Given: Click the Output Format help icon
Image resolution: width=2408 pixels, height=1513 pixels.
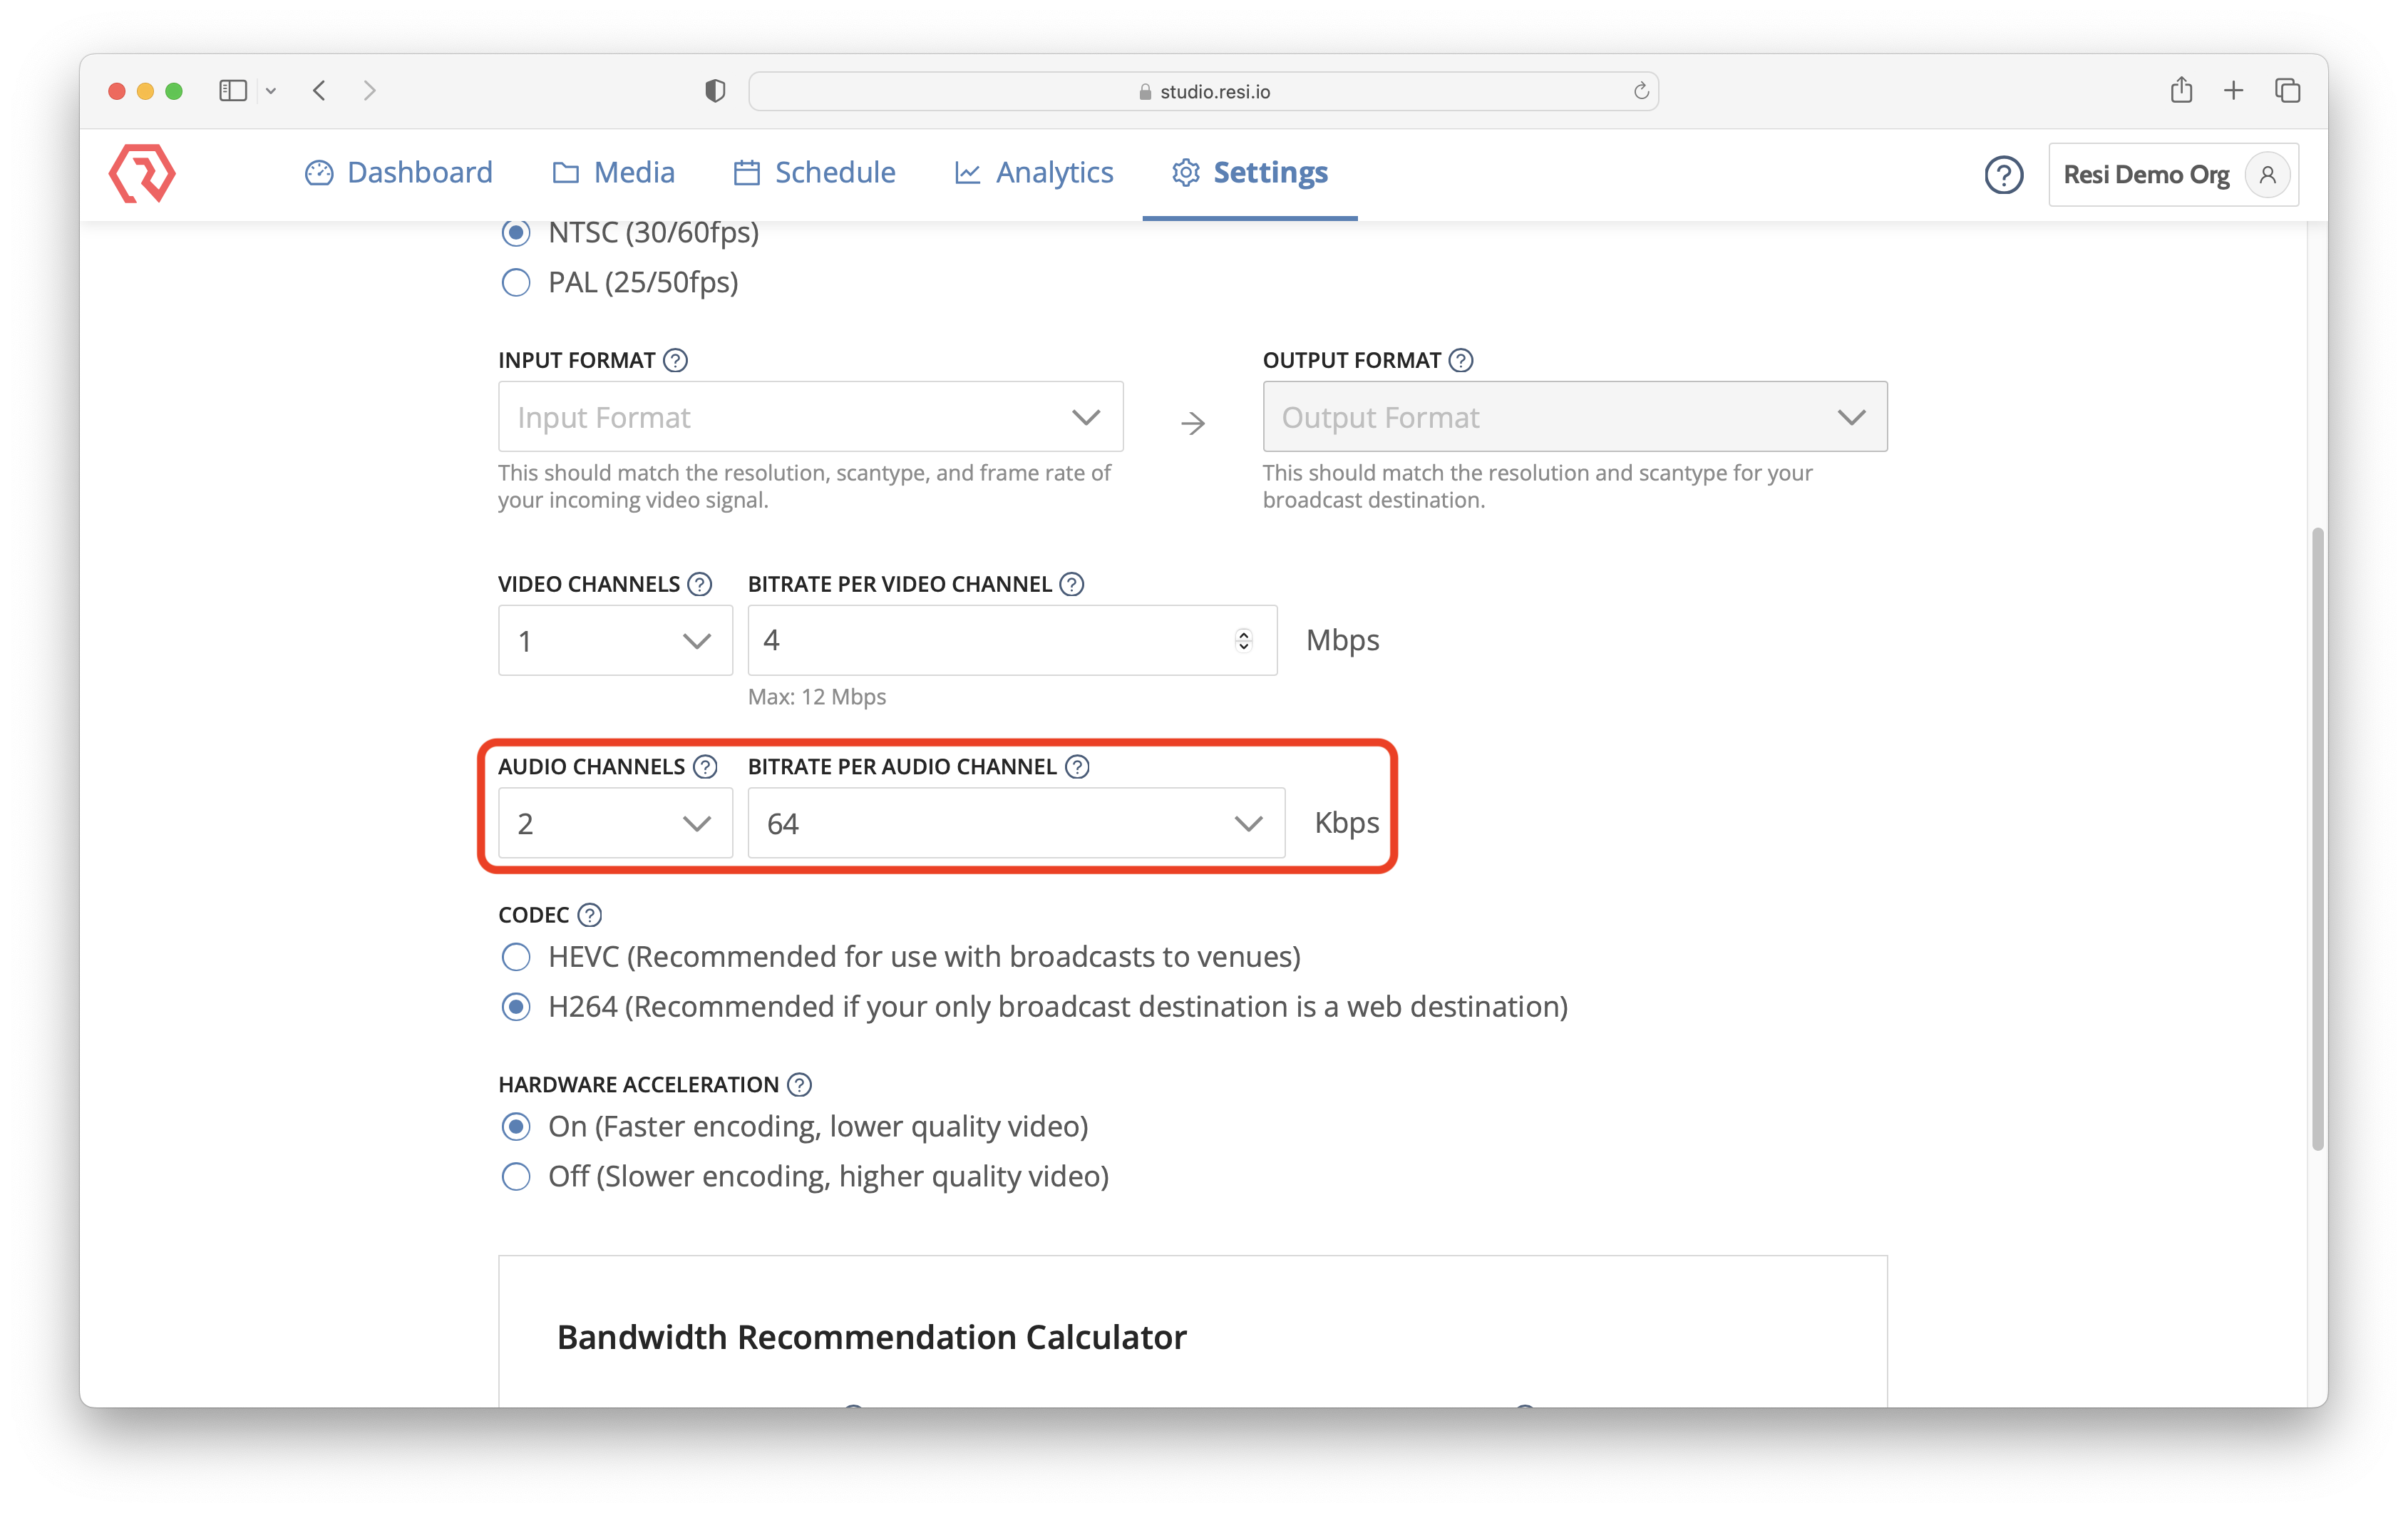Looking at the screenshot, I should (1461, 360).
